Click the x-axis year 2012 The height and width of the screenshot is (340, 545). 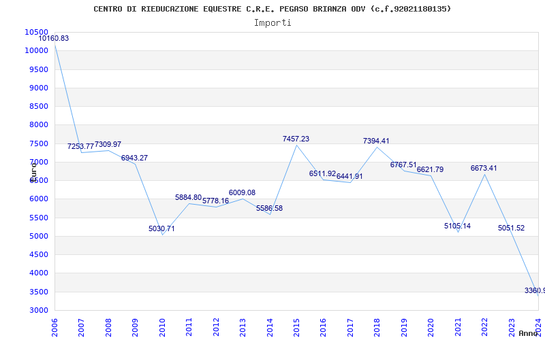click(216, 328)
